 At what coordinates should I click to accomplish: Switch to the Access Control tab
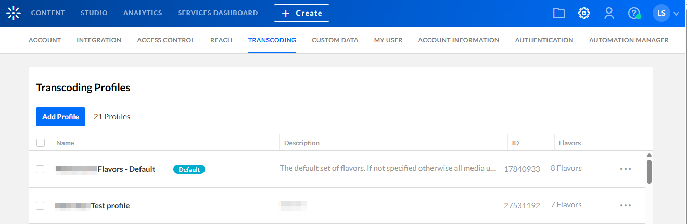(166, 40)
